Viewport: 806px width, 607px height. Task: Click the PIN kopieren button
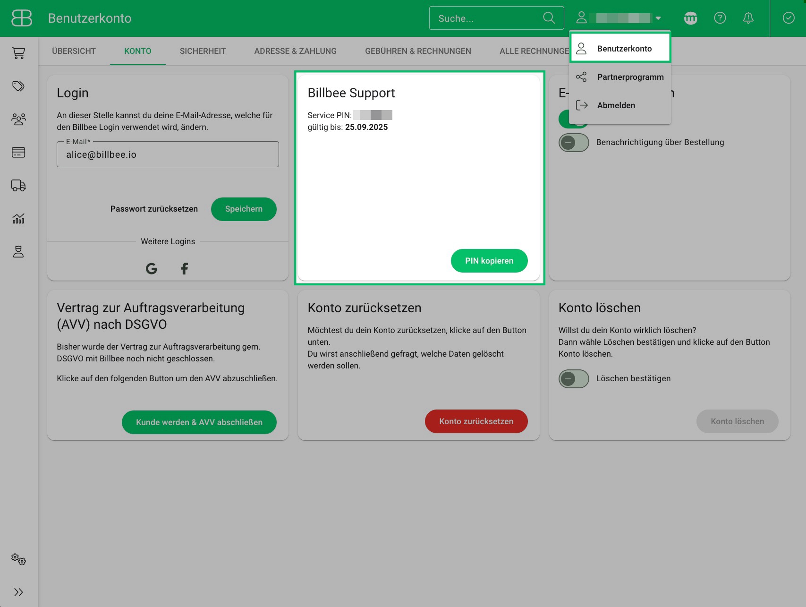pos(489,261)
